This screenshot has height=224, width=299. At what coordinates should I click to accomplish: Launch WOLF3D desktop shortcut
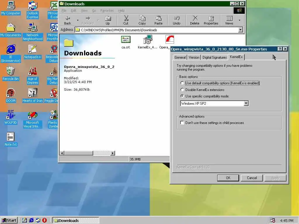[x=11, y=117]
